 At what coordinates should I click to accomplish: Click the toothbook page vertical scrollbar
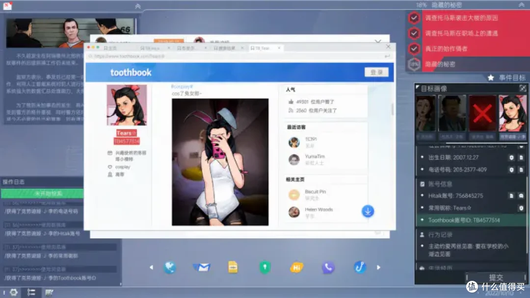(x=393, y=109)
